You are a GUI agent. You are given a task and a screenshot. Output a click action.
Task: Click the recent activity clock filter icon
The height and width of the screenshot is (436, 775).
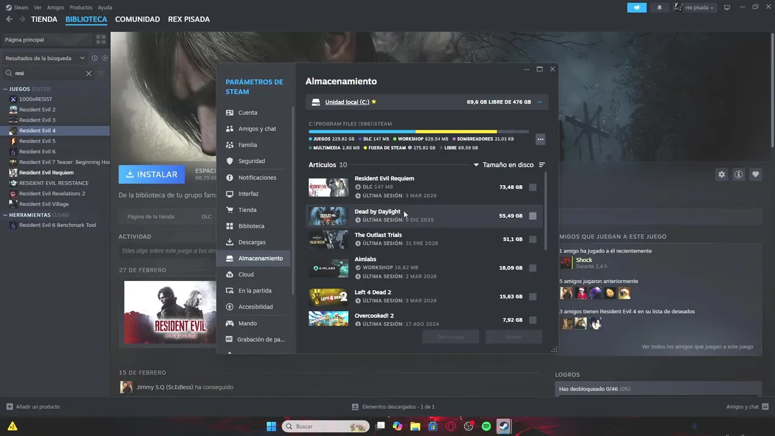pyautogui.click(x=94, y=58)
